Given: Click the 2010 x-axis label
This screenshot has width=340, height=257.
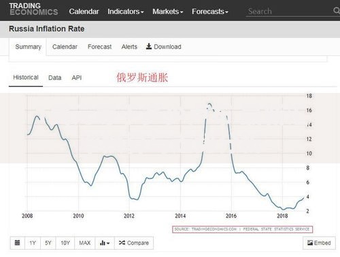Looking at the screenshot, I should coord(78,216).
